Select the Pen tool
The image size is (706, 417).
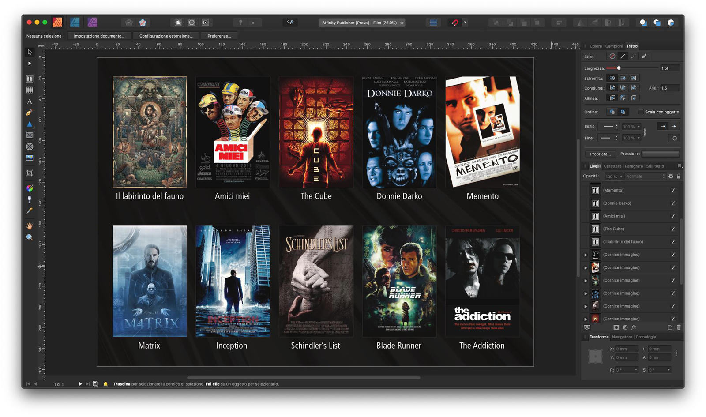[30, 113]
